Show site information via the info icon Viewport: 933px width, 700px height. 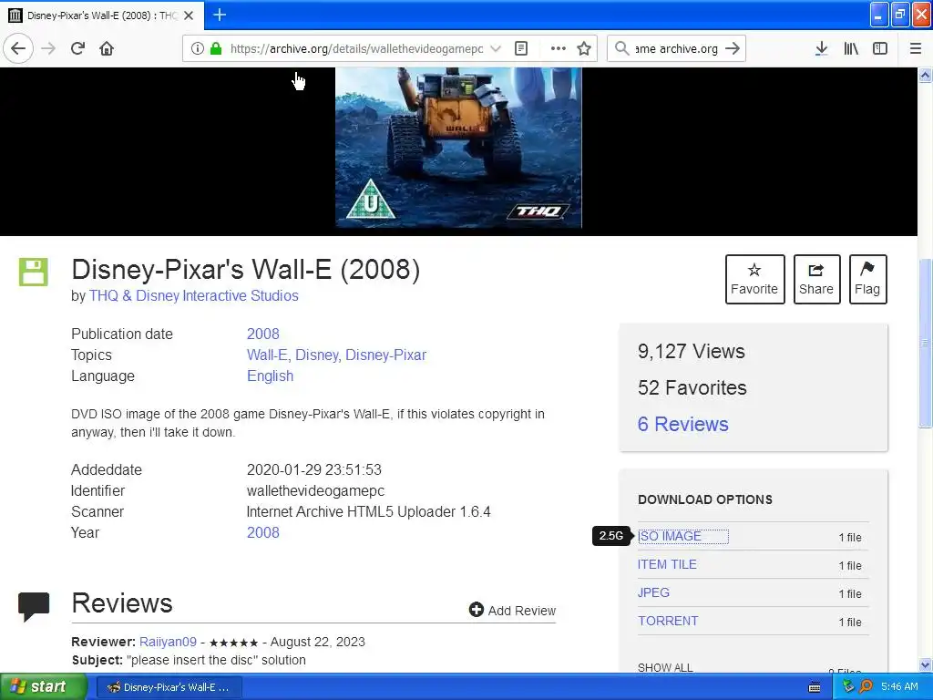pyautogui.click(x=198, y=48)
